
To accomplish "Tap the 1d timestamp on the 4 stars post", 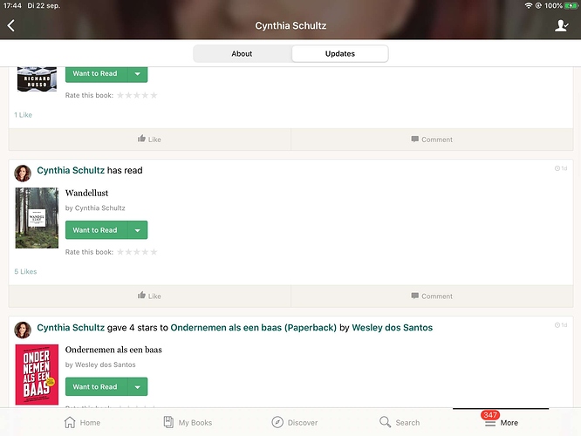I will pos(561,325).
